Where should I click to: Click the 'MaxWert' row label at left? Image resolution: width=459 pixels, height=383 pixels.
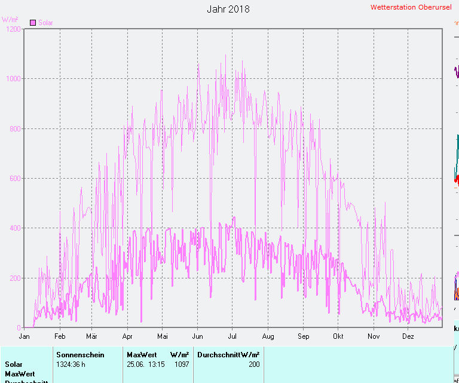pyautogui.click(x=20, y=374)
